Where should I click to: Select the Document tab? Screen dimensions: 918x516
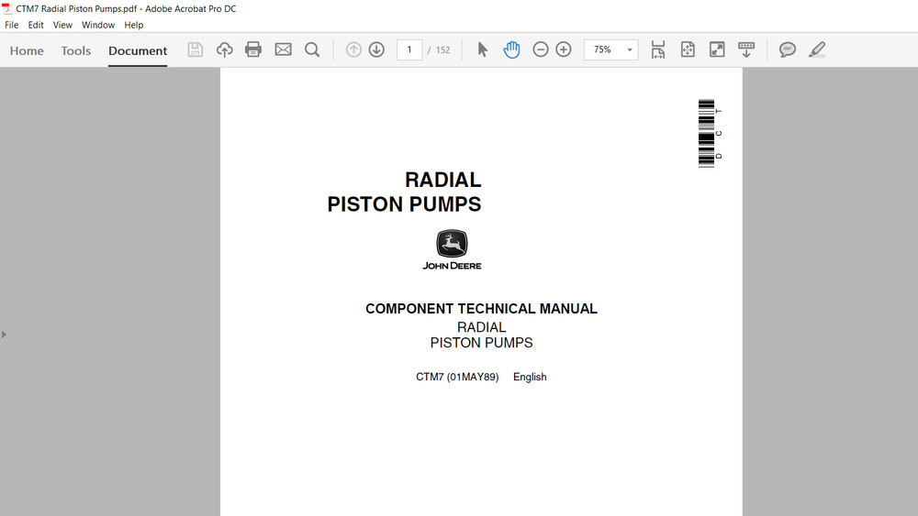tap(138, 50)
